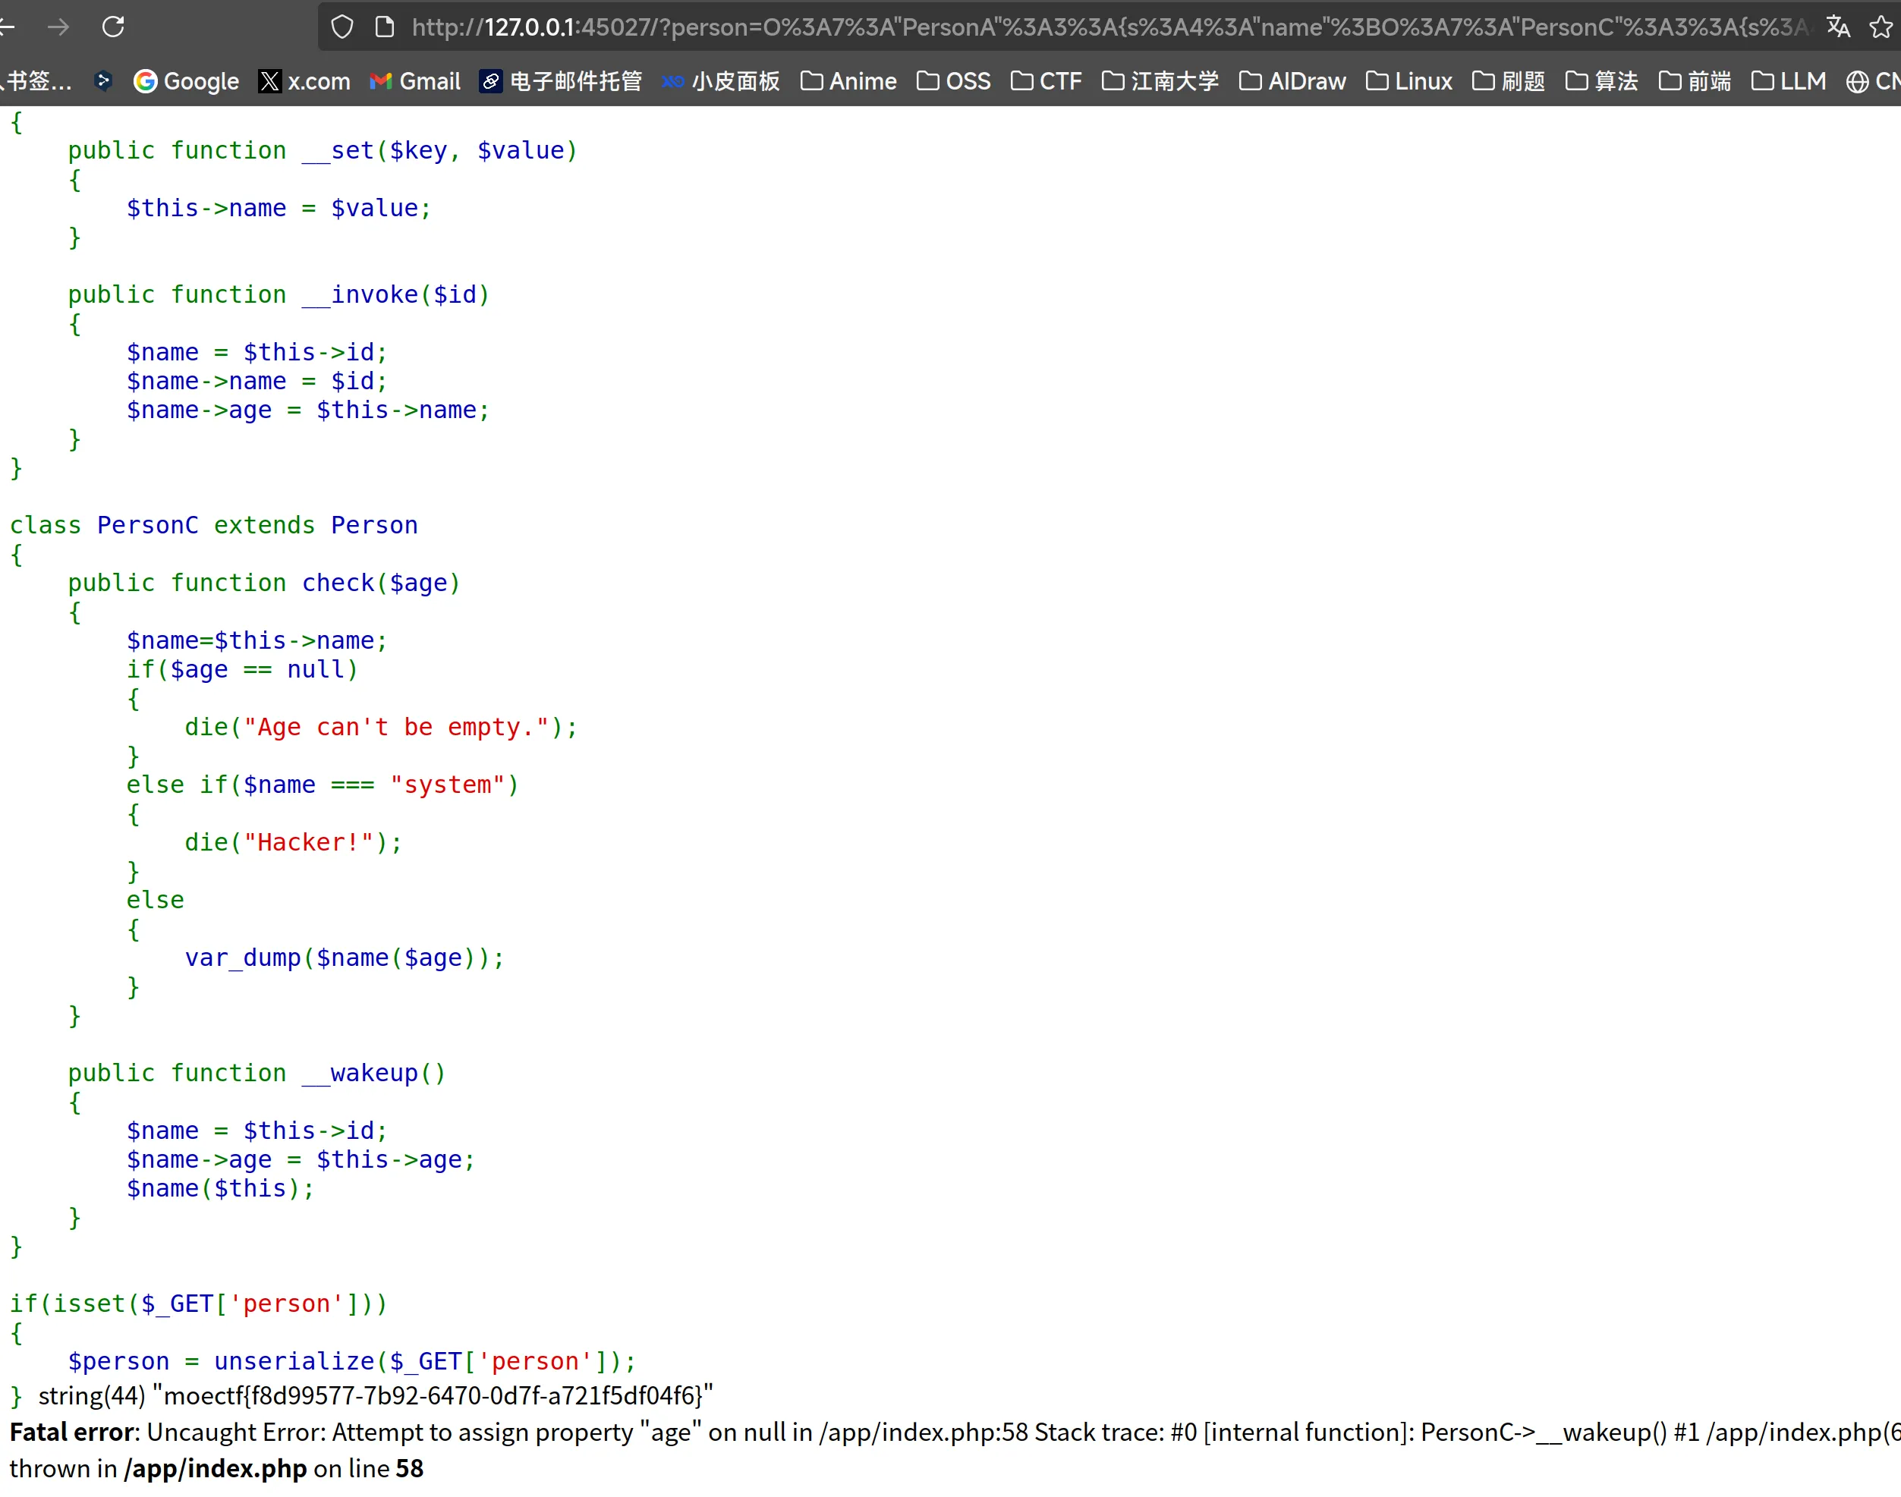Viewport: 1901px width, 1497px height.
Task: Open the tracking protection shield icon
Action: click(x=341, y=27)
